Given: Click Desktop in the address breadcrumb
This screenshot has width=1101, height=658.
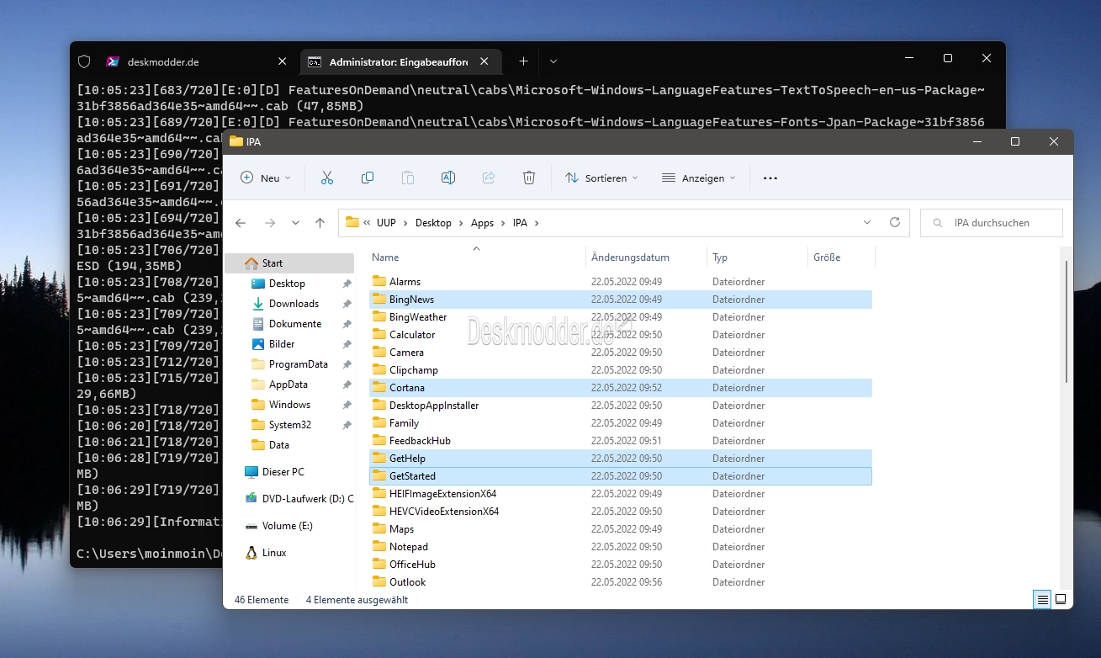Looking at the screenshot, I should [x=433, y=223].
